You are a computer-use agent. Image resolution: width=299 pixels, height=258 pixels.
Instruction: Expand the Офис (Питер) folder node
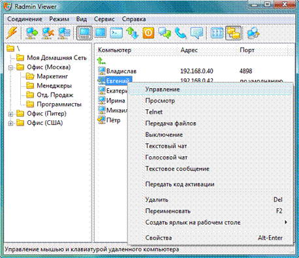10,114
